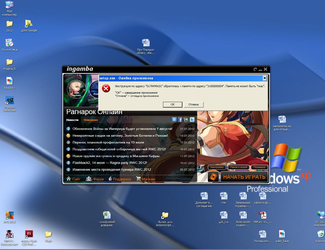Select ПАРУС - Консультант shortcut

click(x=9, y=238)
